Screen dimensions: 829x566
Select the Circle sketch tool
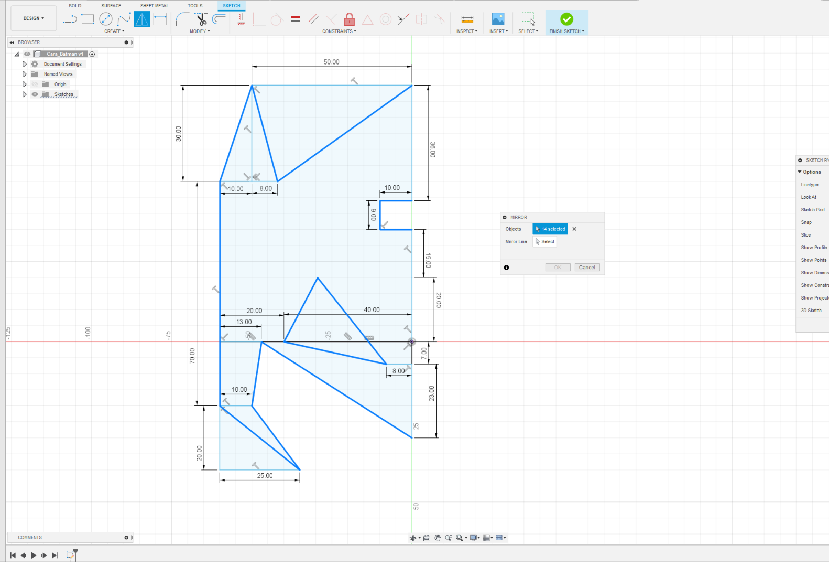(x=106, y=19)
